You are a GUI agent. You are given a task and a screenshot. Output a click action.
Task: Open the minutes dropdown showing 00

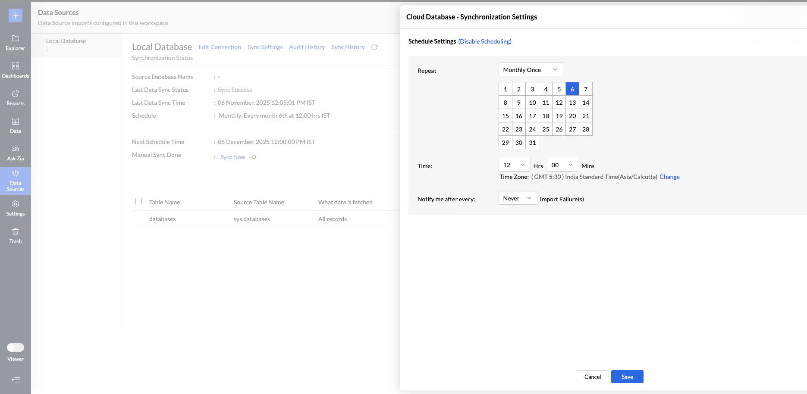562,165
